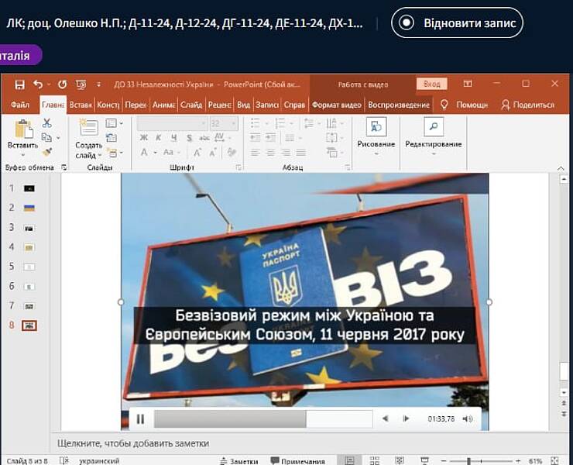Increase list indent level

coord(270,137)
